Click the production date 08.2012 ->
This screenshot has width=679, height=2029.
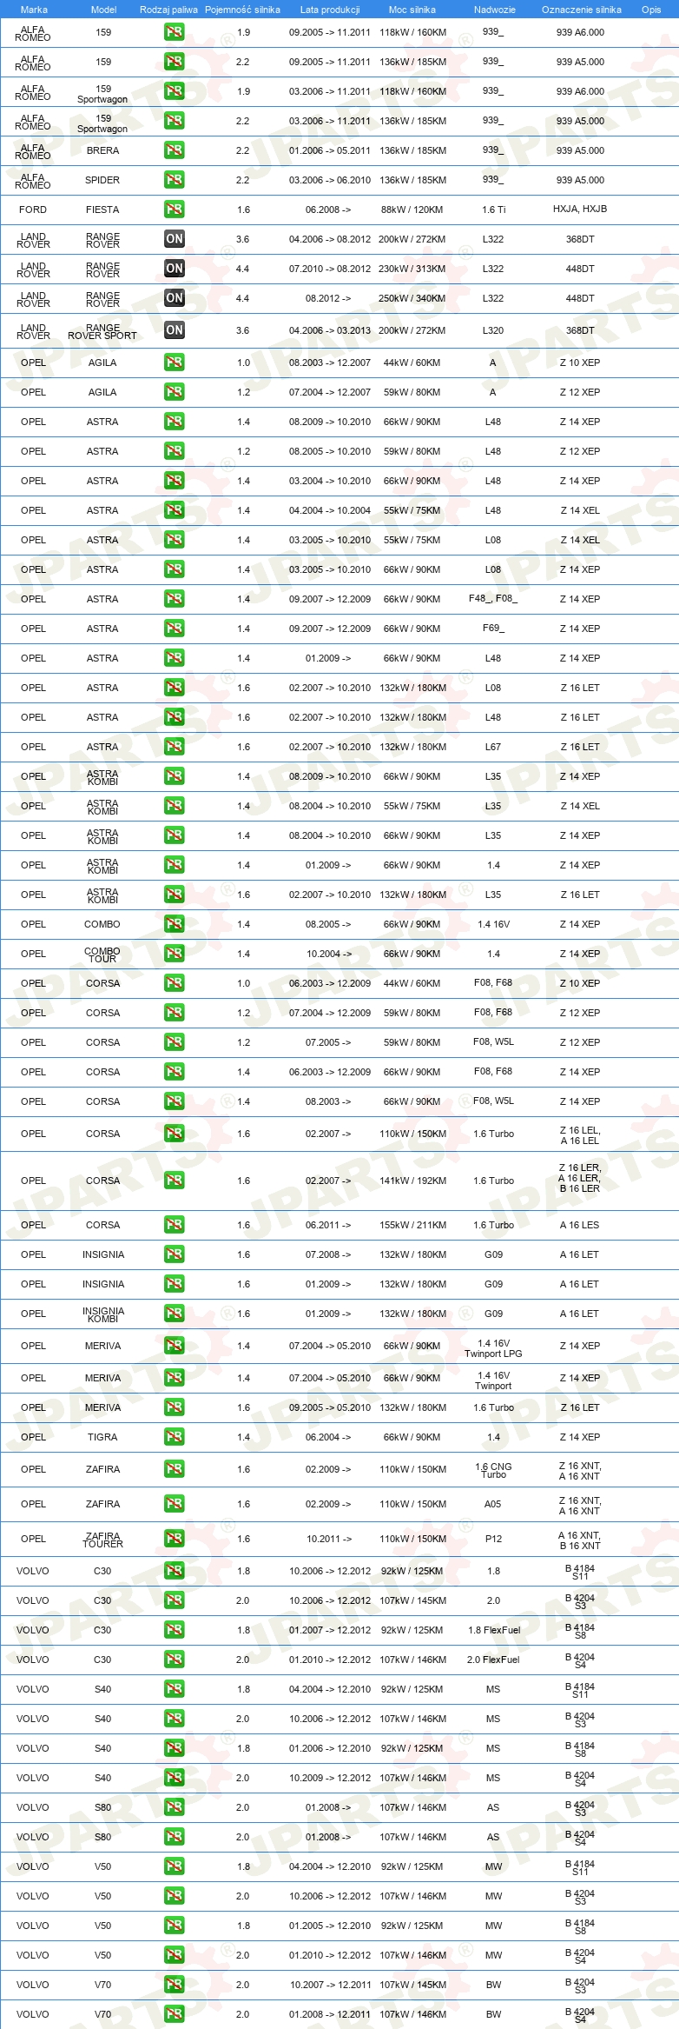(328, 298)
